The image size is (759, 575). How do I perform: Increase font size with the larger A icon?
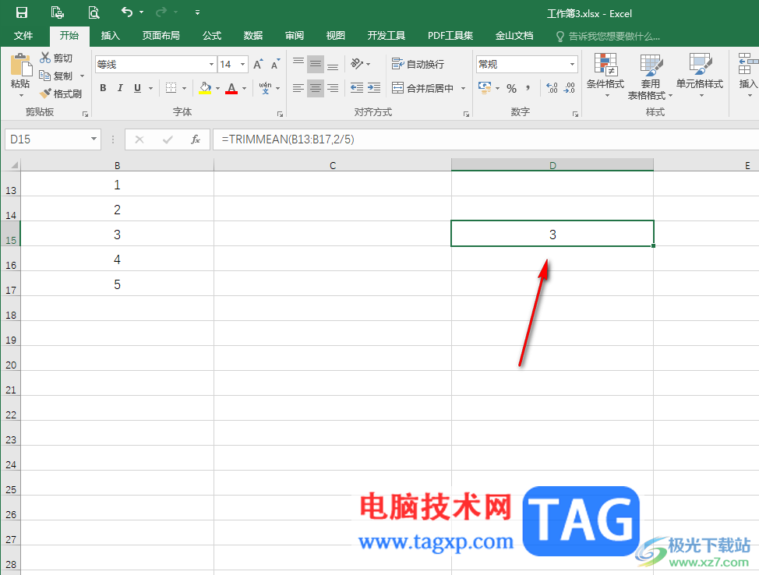(258, 65)
